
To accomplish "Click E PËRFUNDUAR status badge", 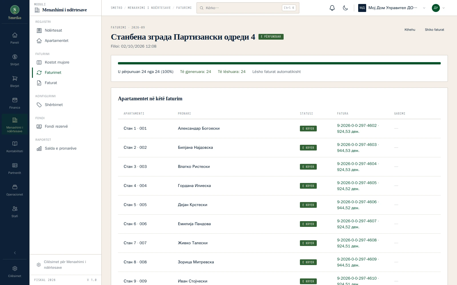I will coord(271,37).
